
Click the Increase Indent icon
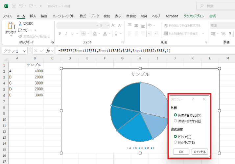(157, 34)
